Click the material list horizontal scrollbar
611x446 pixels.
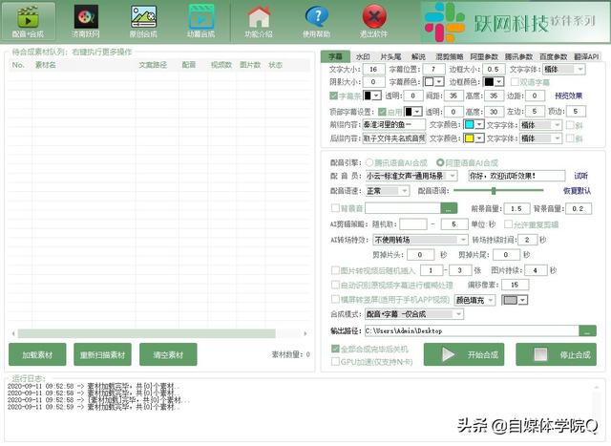[146, 333]
